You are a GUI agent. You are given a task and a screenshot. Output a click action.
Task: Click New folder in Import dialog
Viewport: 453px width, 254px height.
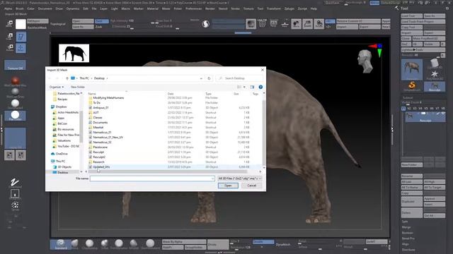(x=78, y=87)
